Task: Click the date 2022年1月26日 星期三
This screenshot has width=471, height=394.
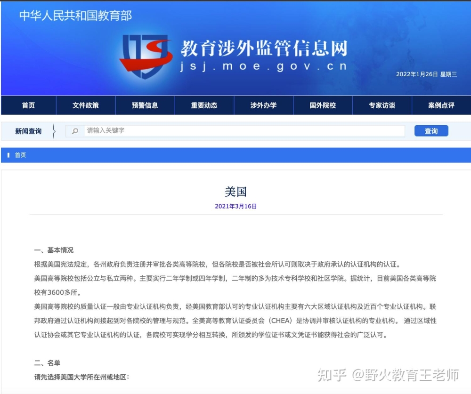Action: click(427, 74)
